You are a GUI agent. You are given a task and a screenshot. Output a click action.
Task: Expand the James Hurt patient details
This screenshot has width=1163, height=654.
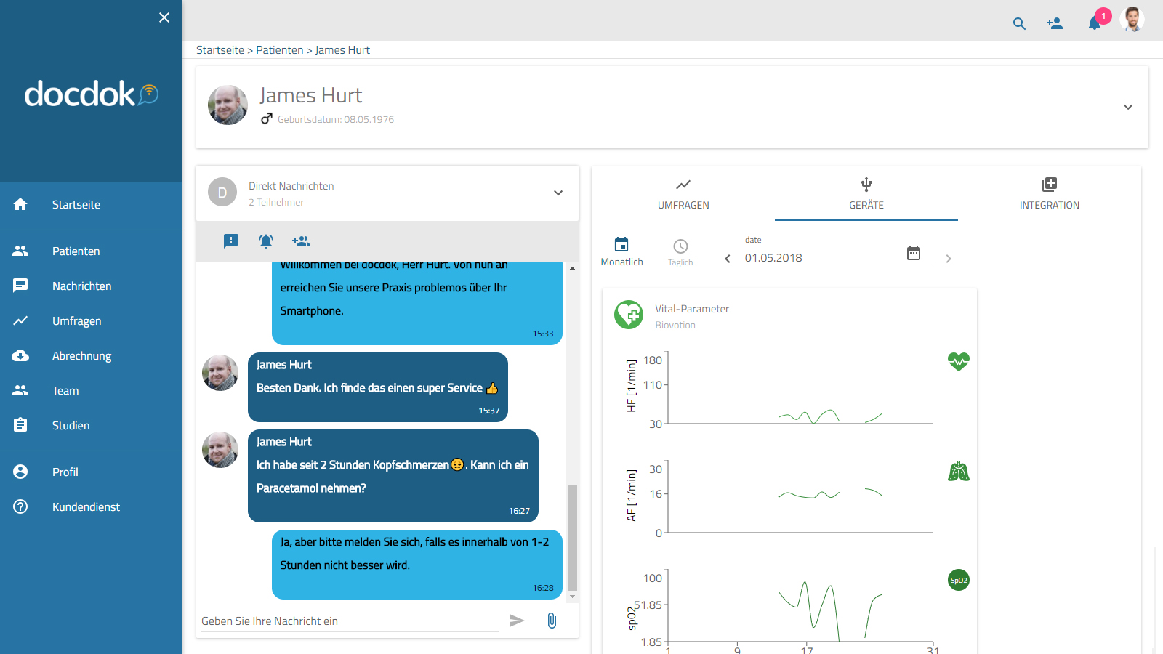[x=1128, y=107]
